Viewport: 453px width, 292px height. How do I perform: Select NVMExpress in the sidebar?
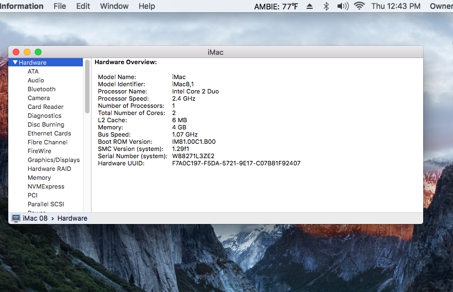click(x=46, y=186)
